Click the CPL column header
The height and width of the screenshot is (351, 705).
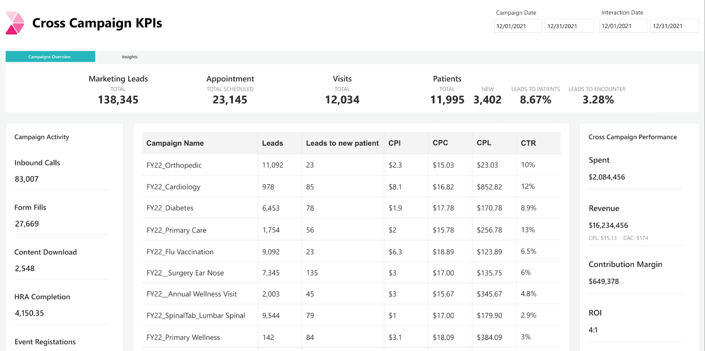484,143
